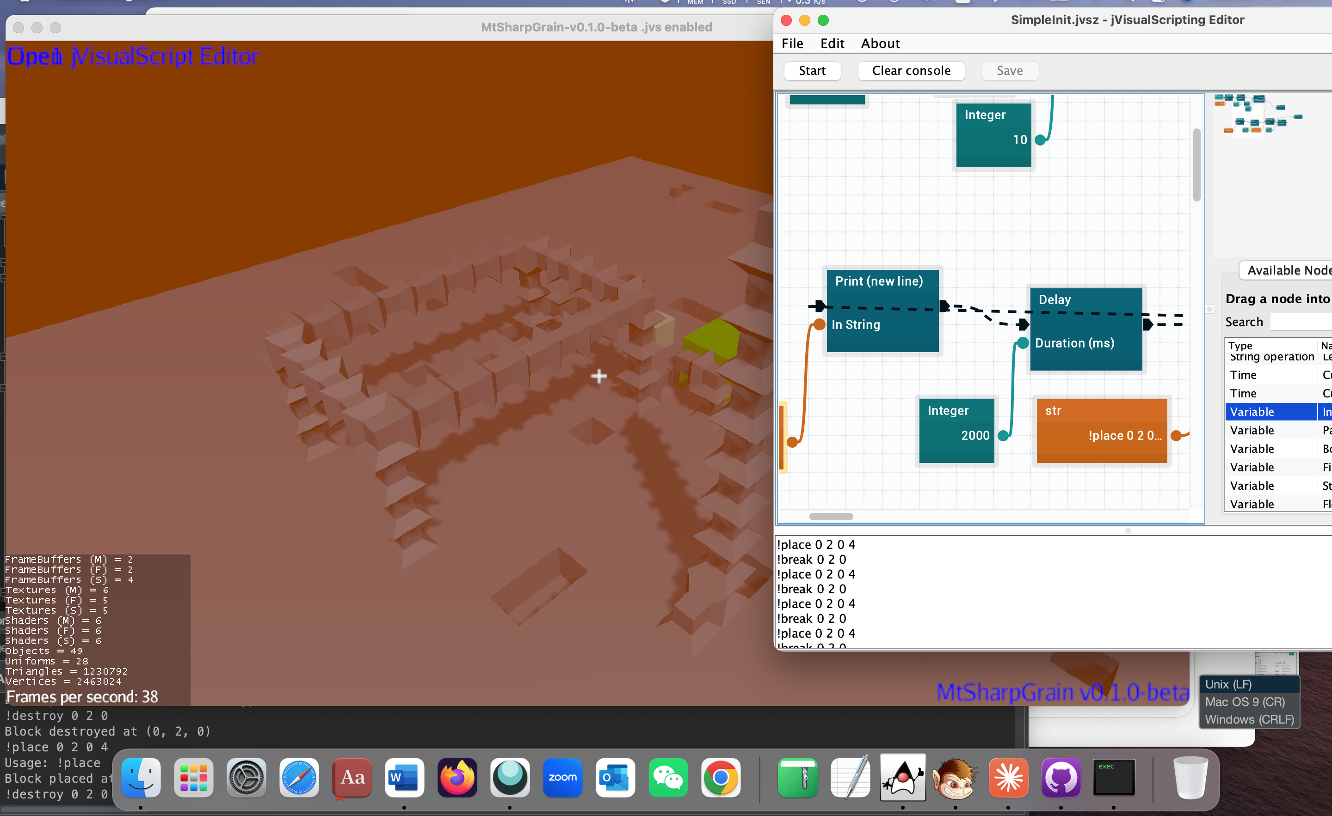Click the 'Triangles = 1230792' stats line

(67, 671)
